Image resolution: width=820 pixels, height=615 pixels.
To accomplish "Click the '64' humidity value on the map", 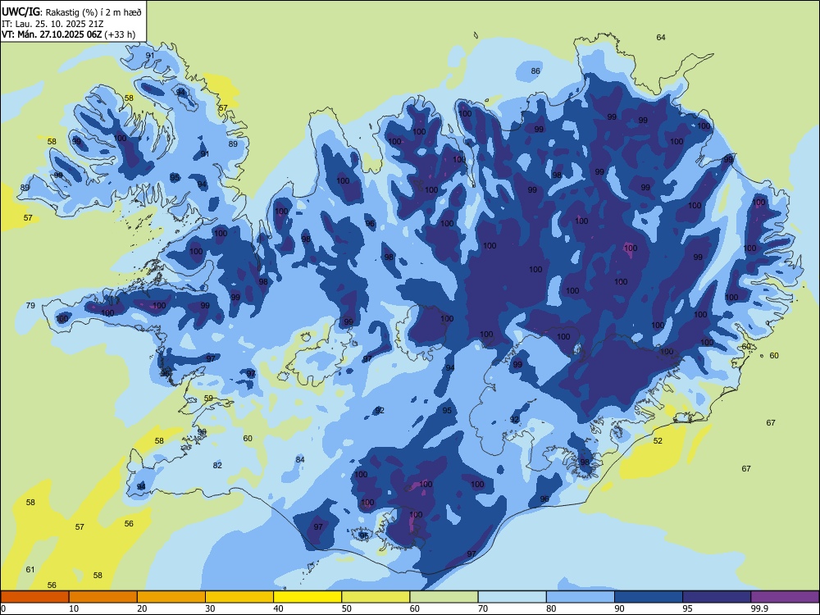I will (661, 37).
